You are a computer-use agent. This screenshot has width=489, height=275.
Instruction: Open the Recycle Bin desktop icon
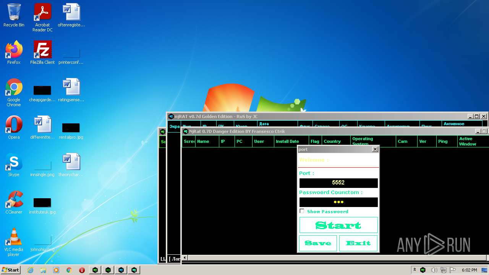pos(14,16)
